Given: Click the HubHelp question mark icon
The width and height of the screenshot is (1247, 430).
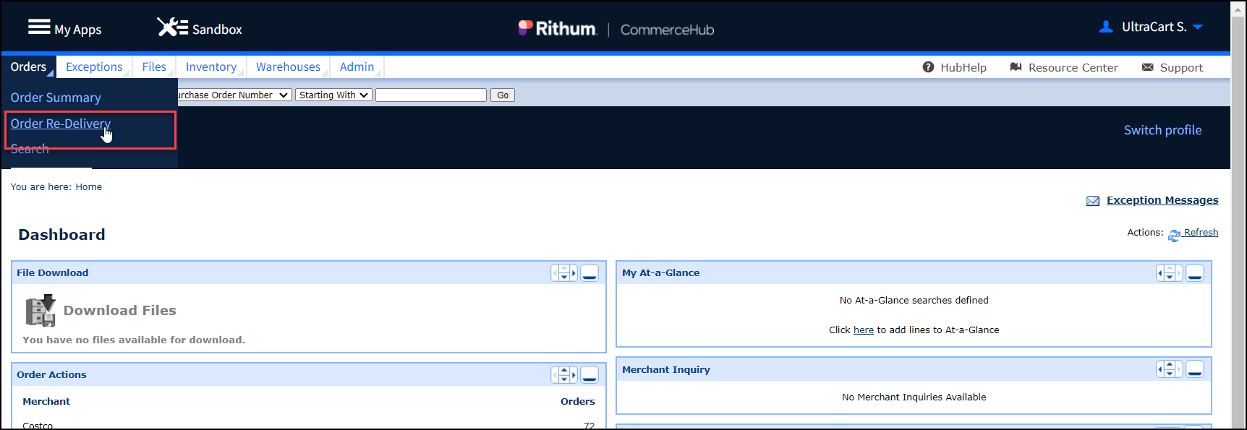Looking at the screenshot, I should point(928,67).
